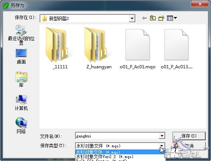Collapse the 保存类型 file type dropdown arrow
The height and width of the screenshot is (161, 211).
[x=161, y=146]
